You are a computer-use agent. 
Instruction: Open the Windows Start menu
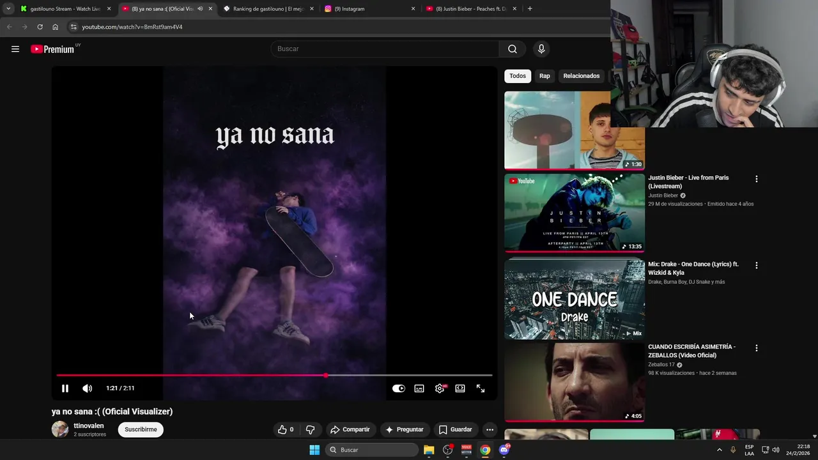click(x=314, y=450)
